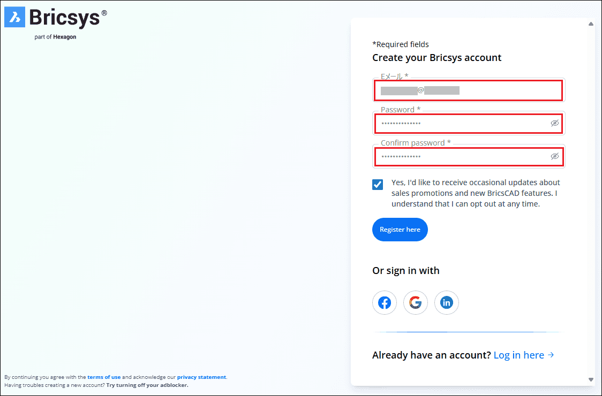The width and height of the screenshot is (602, 396).
Task: Sign in with Facebook icon
Action: tap(385, 303)
